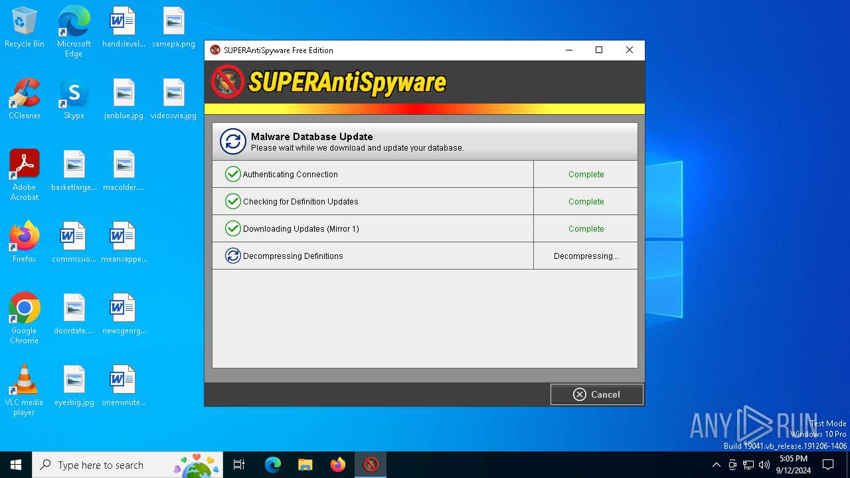Select the samepa.png file on desktop

point(173,28)
